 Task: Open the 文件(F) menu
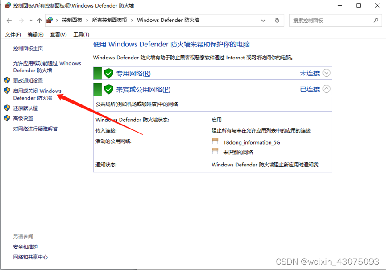(x=13, y=34)
